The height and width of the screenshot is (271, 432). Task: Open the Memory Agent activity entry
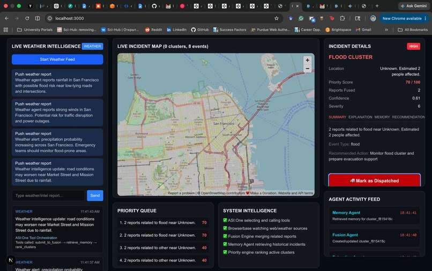point(375,216)
